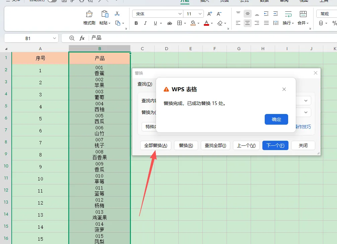Click the select-all corner triangle
Image resolution: width=337 pixels, height=244 pixels.
(x=6, y=49)
